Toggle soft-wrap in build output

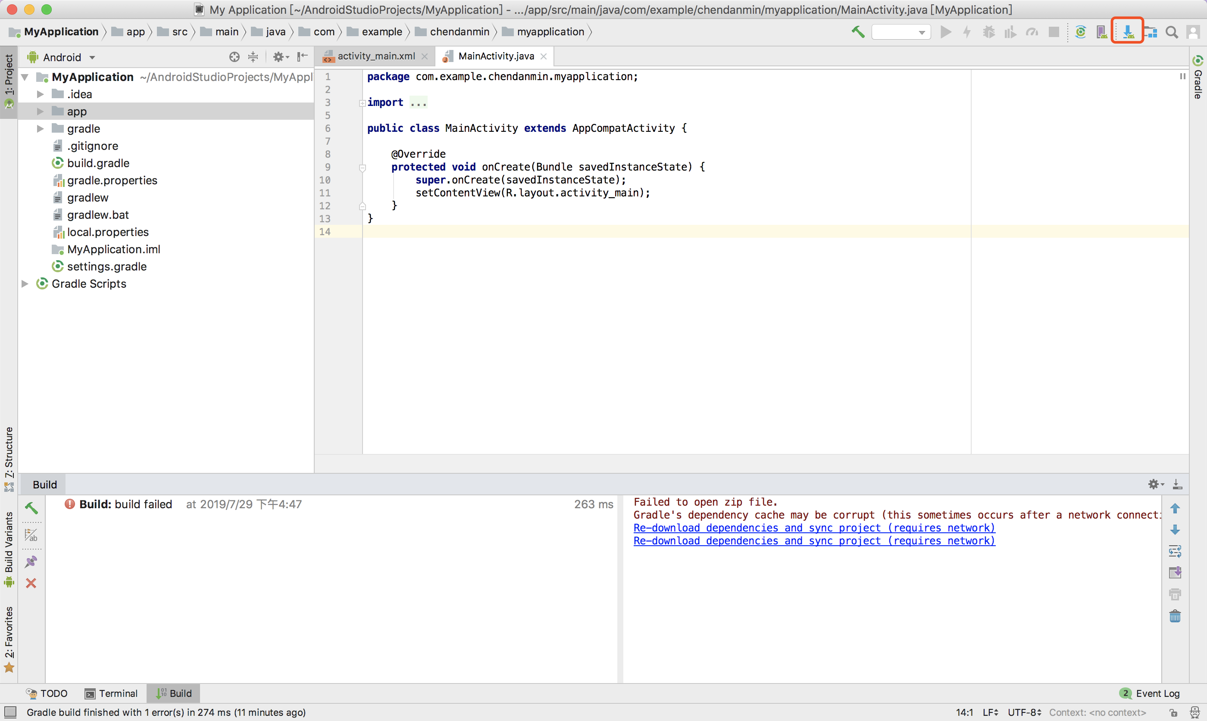coord(1175,551)
